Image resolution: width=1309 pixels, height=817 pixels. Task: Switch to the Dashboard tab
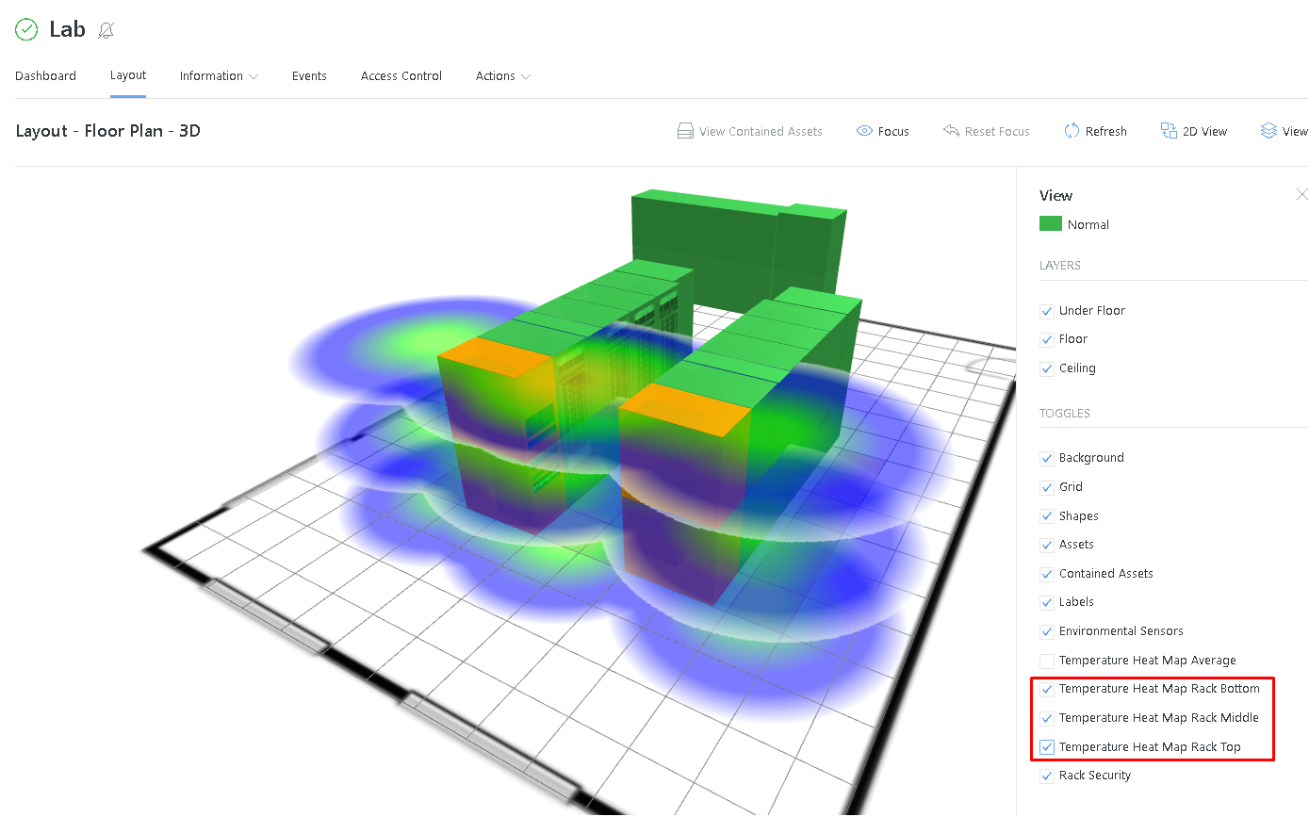click(45, 75)
